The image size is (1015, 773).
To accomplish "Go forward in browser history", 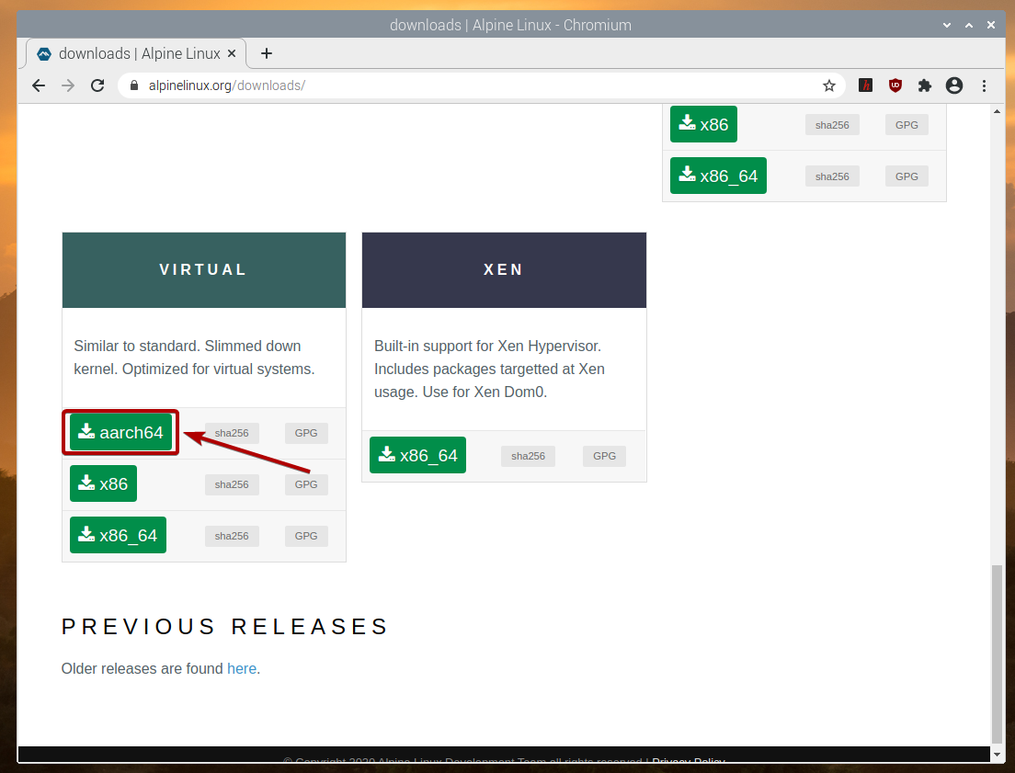I will point(68,85).
